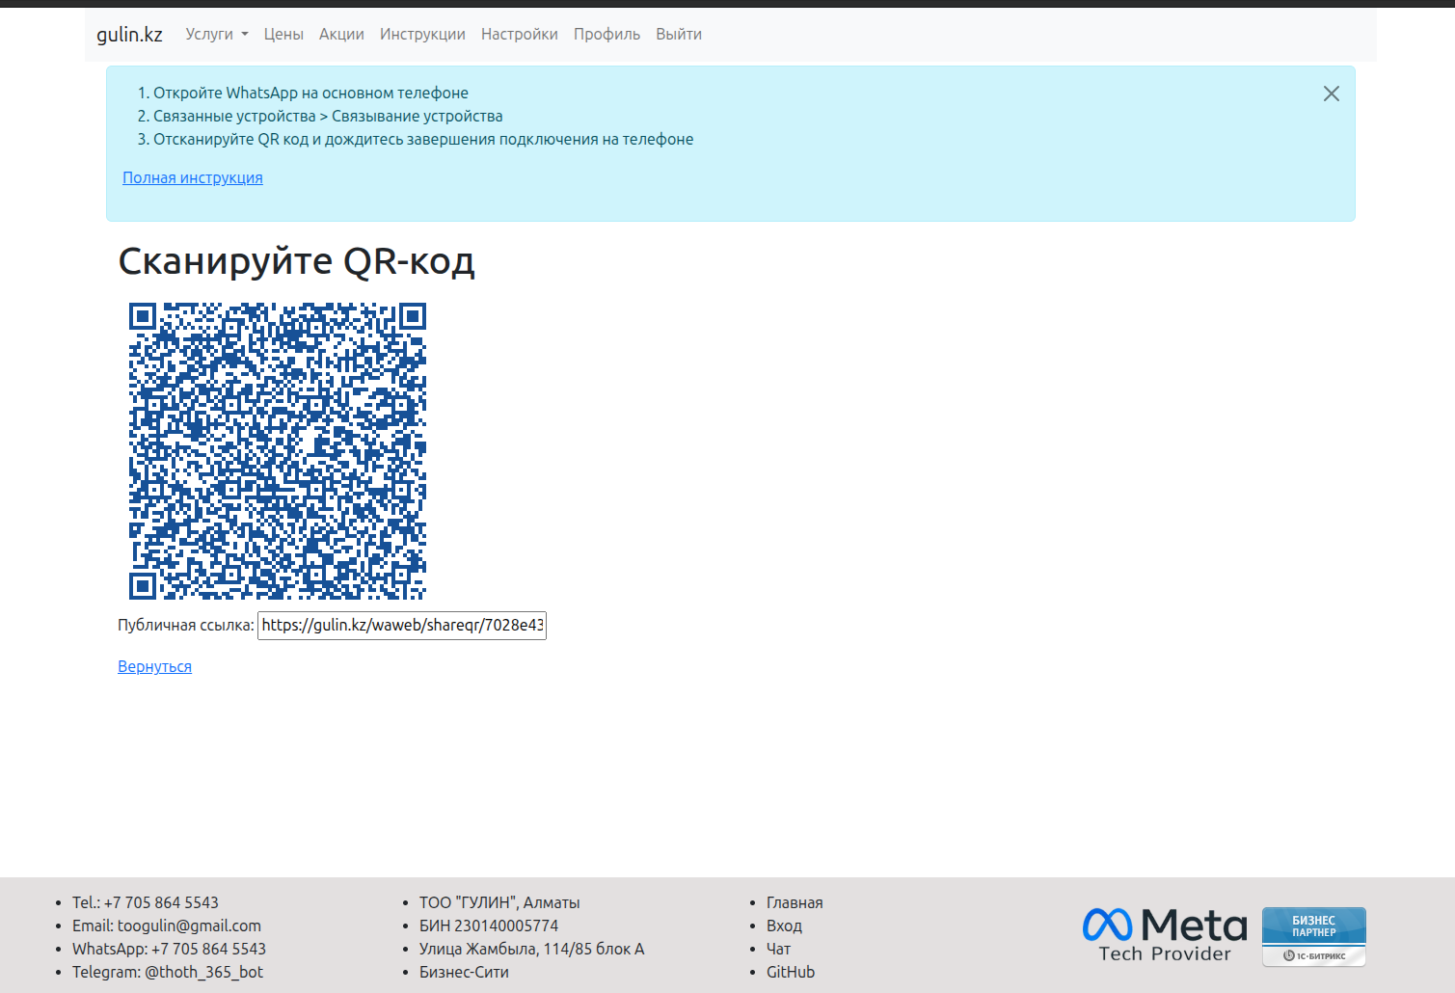Select the WhatsApp: +7 705 864 5543 line
1455x993 pixels.
click(x=169, y=949)
